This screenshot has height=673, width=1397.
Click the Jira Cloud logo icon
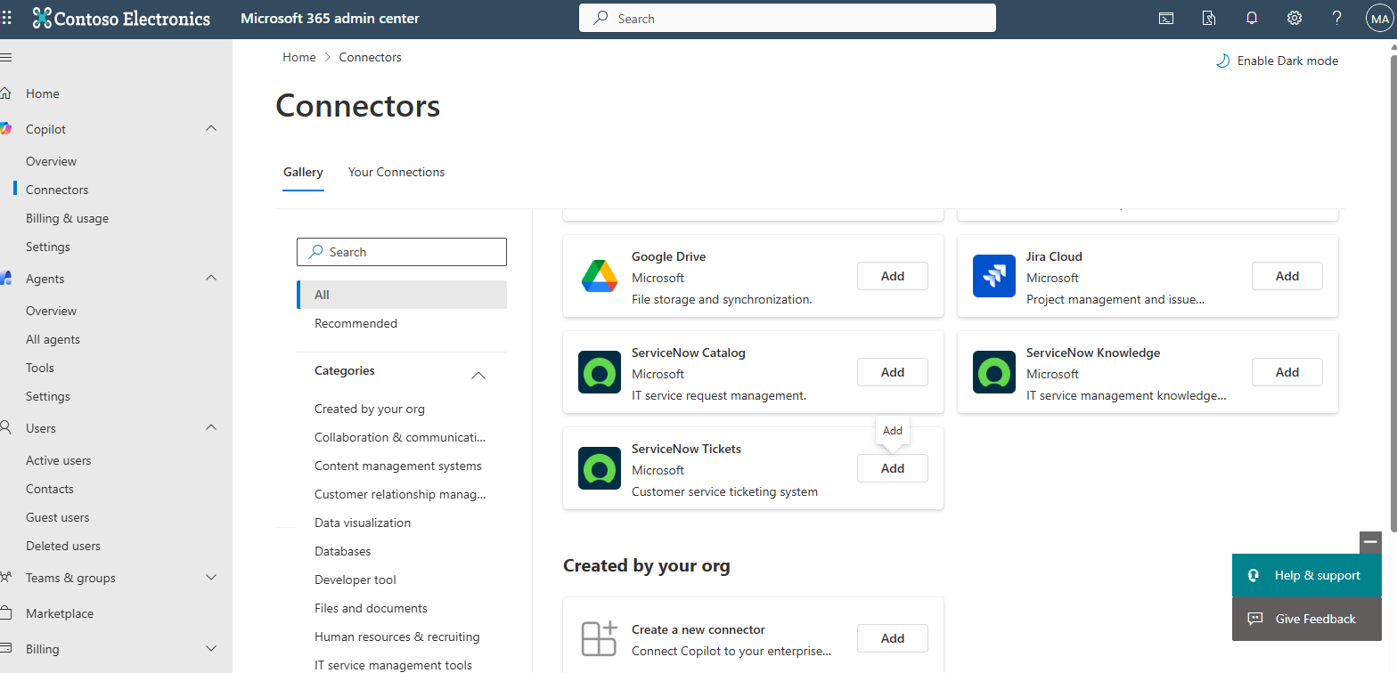(x=994, y=276)
